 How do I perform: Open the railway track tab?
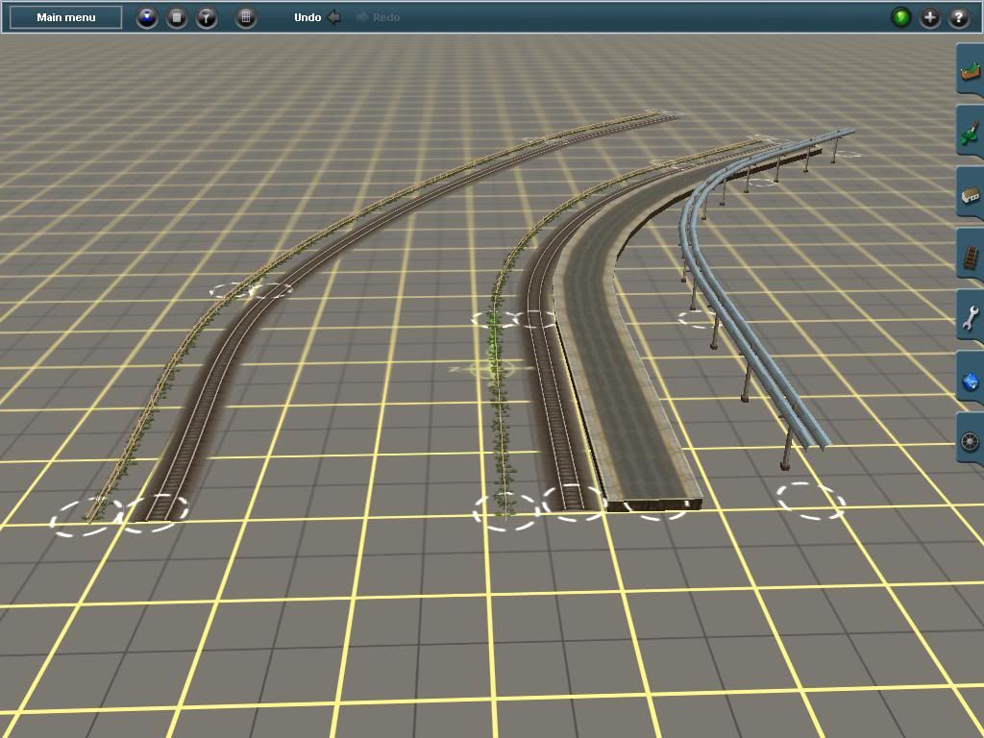point(971,254)
